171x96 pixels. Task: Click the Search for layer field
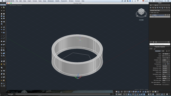coord(160,44)
